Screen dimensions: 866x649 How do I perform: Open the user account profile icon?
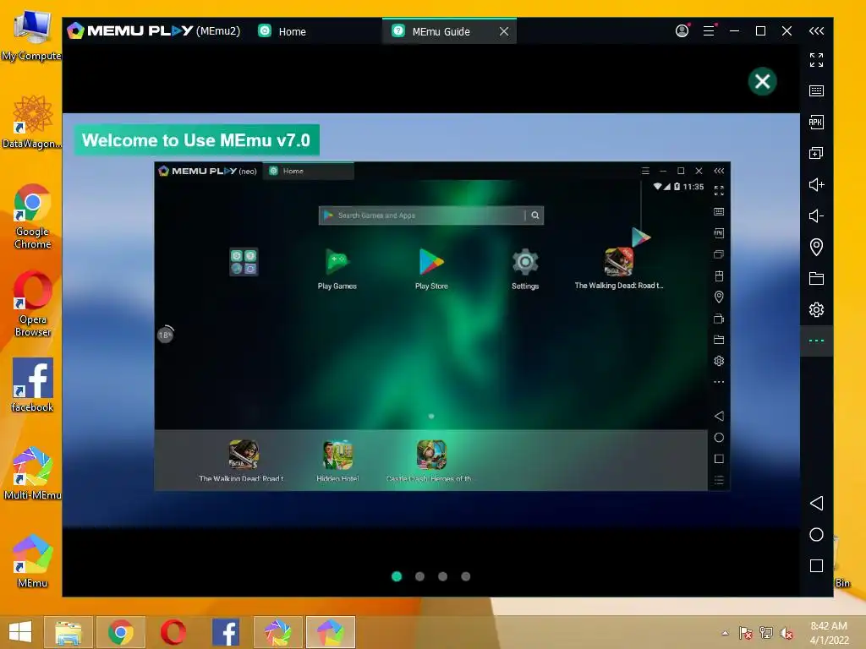click(x=682, y=31)
